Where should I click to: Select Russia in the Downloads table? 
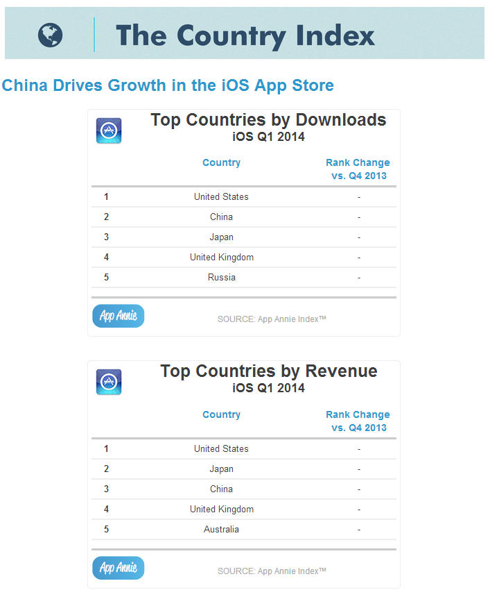222,277
